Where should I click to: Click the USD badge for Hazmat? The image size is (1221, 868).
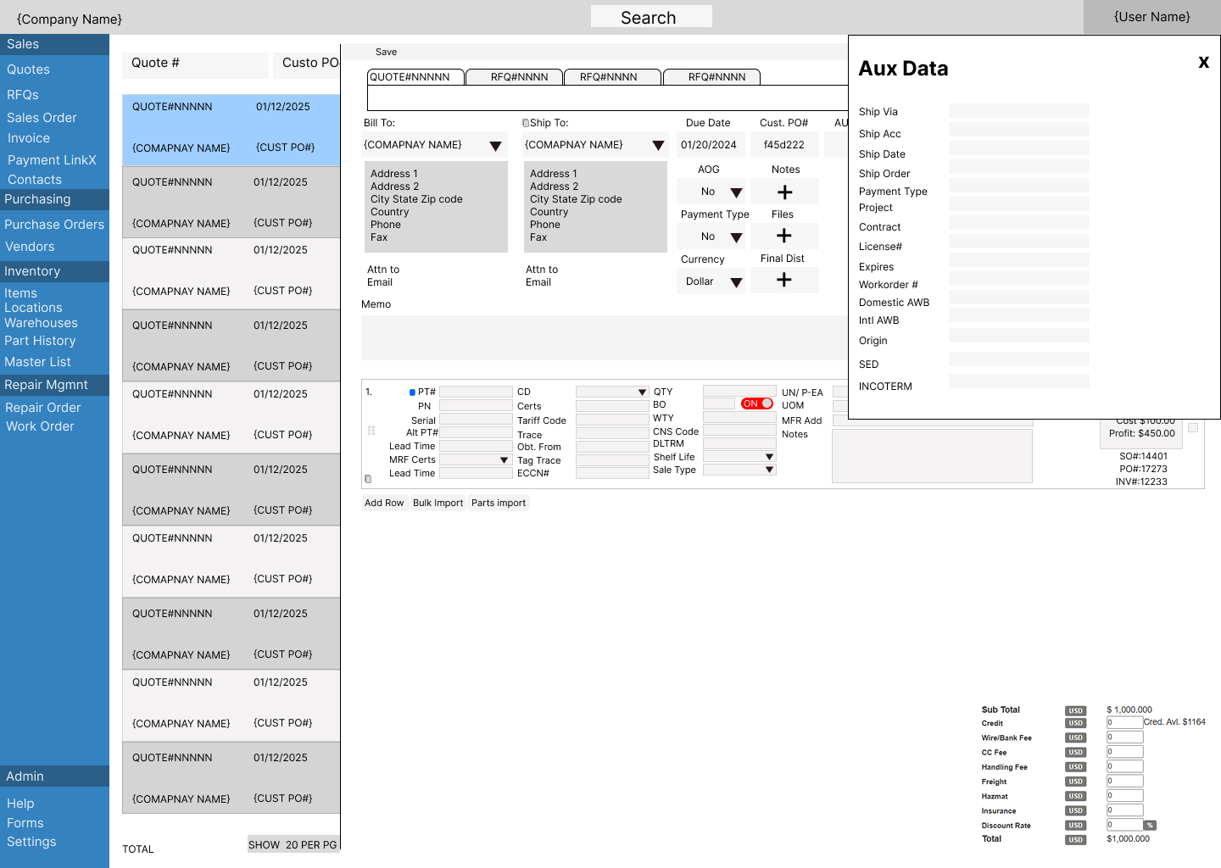[x=1075, y=796]
